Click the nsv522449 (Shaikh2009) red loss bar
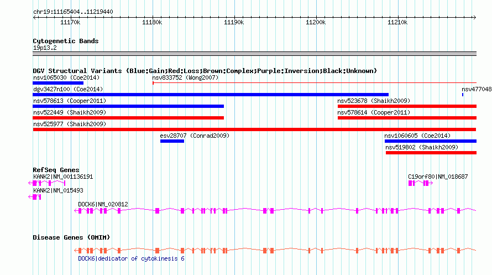Viewport: 492px width, 275px height. click(x=128, y=118)
